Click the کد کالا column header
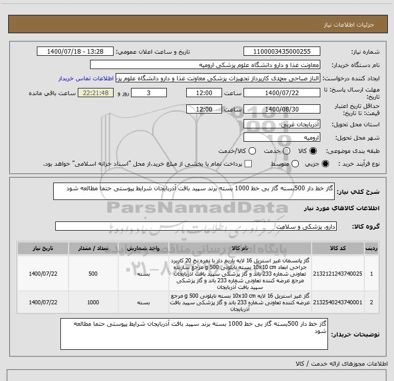The image size is (394, 381). pos(338,249)
